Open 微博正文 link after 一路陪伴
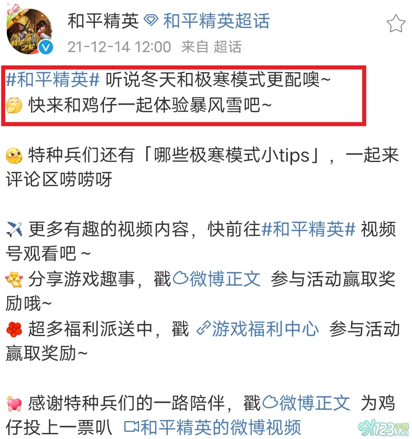Viewport: 412px width, 439px height. pyautogui.click(x=306, y=403)
